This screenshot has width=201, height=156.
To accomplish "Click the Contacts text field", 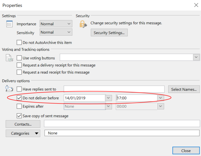I will click(x=122, y=123).
